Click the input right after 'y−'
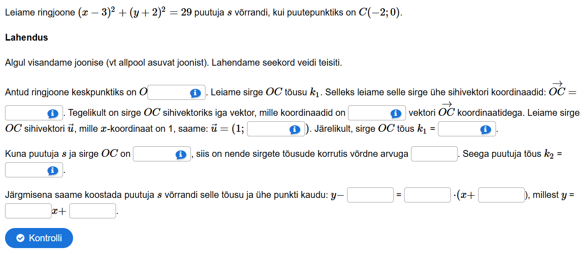This screenshot has height=254, width=585. click(x=370, y=195)
